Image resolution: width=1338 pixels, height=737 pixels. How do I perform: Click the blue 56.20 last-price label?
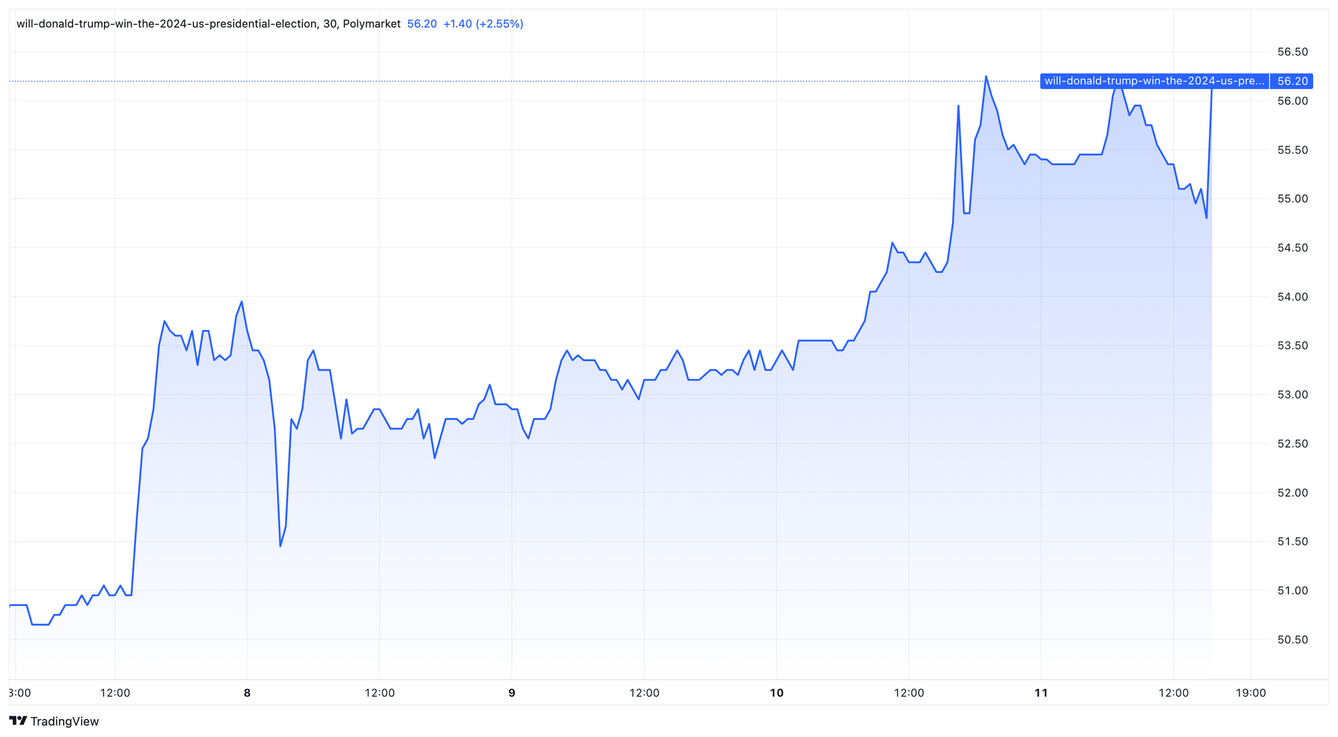[1292, 81]
